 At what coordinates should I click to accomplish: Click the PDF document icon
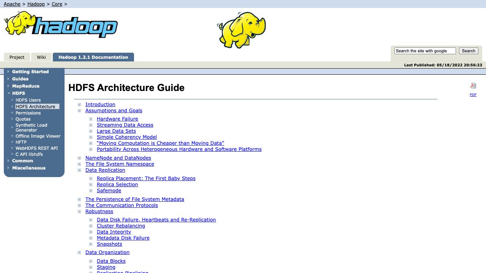pyautogui.click(x=473, y=86)
